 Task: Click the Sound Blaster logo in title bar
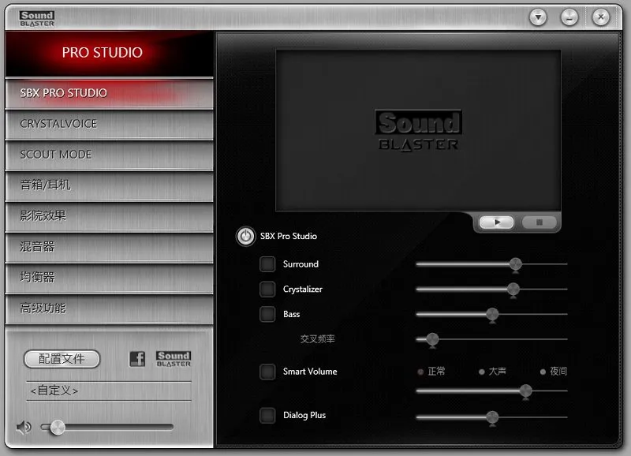[x=36, y=18]
